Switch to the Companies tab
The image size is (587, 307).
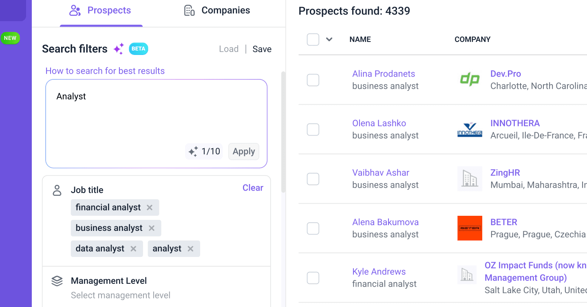(217, 11)
